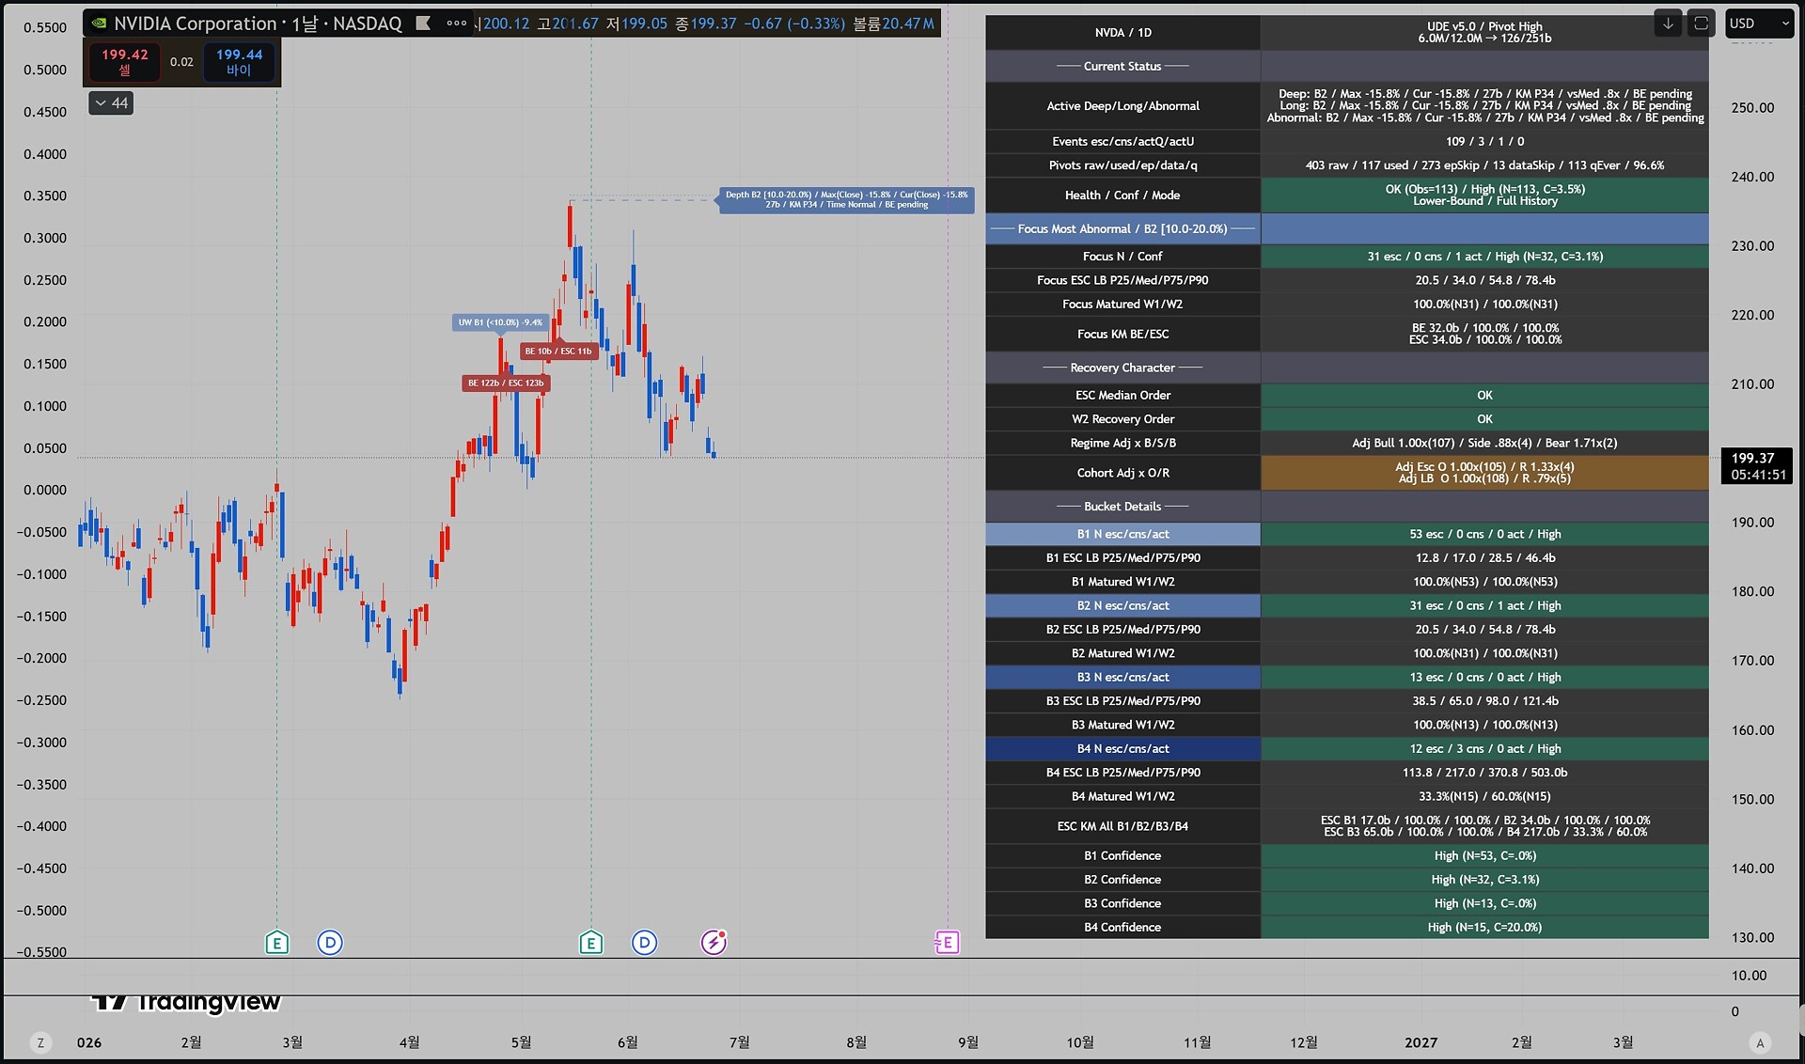Click the green earnings E marker left of 3월
1805x1064 pixels.
pyautogui.click(x=276, y=942)
